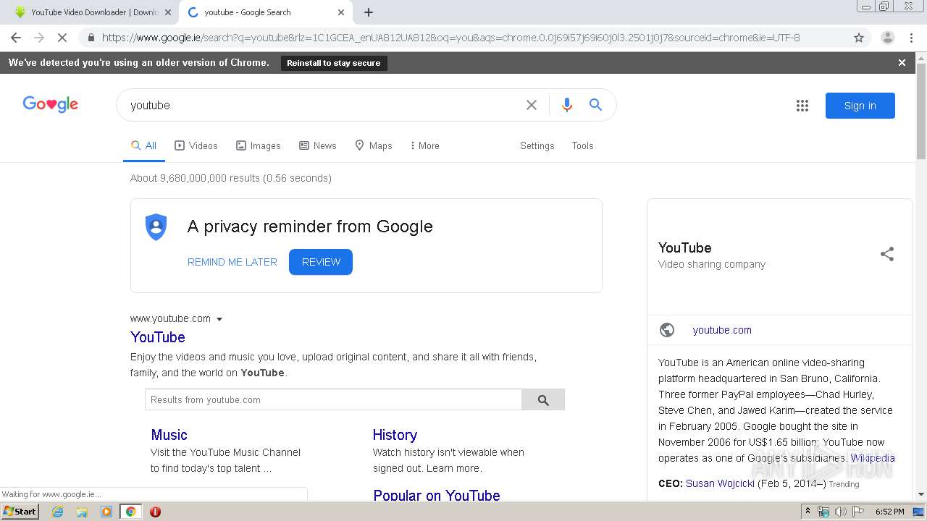Image resolution: width=927 pixels, height=521 pixels.
Task: Click the privacy shield icon
Action: pyautogui.click(x=156, y=227)
